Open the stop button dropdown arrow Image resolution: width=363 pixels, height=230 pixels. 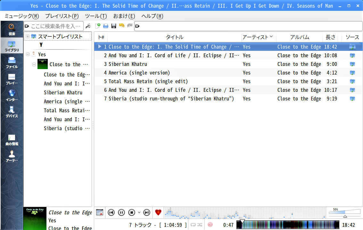139,212
